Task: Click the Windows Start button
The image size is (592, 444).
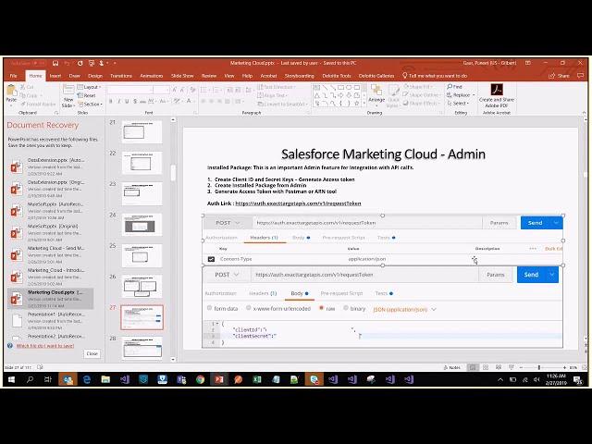Action: pyautogui.click(x=11, y=379)
